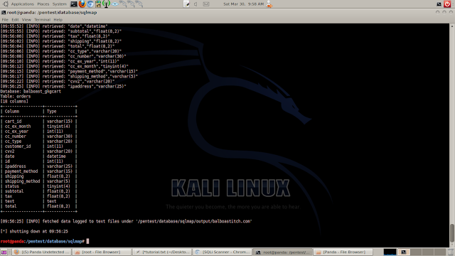Open the notes applet icon in the top panel
The width and height of the screenshot is (455, 256).
coord(186,4)
